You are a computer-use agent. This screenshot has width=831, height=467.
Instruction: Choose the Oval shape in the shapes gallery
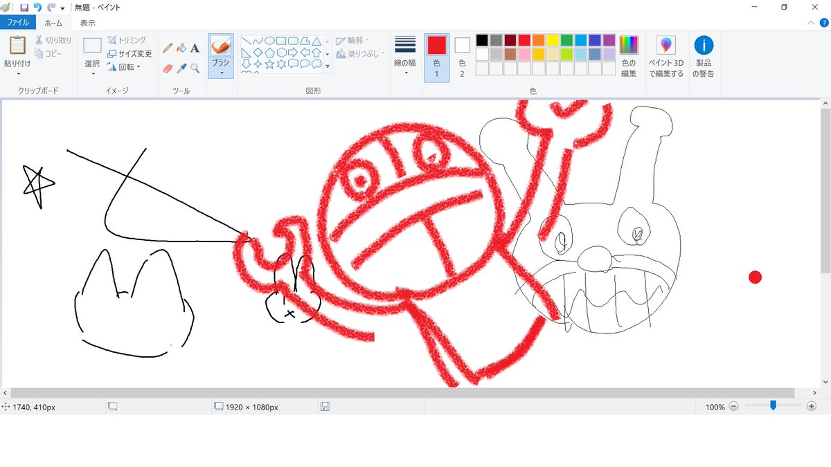[269, 41]
